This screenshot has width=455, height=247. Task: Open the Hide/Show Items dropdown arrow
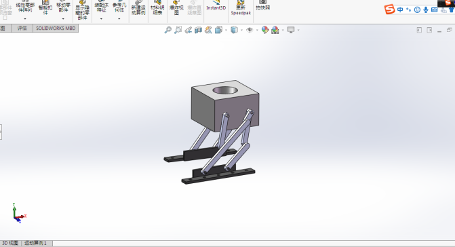(x=257, y=30)
